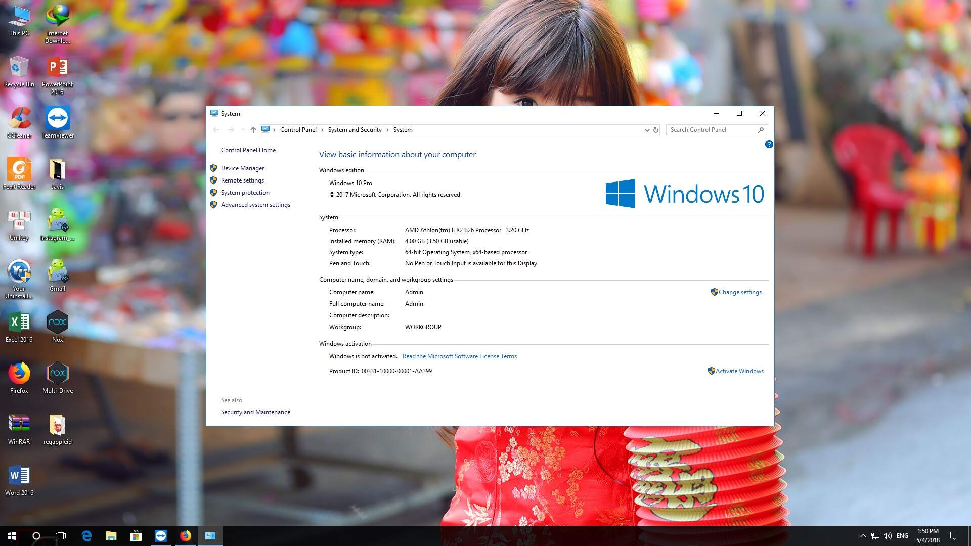Open Firefox from the taskbar
The image size is (971, 546).
[x=186, y=536]
